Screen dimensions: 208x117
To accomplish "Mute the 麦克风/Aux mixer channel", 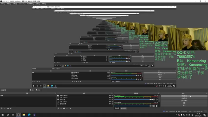I will click(153, 100).
